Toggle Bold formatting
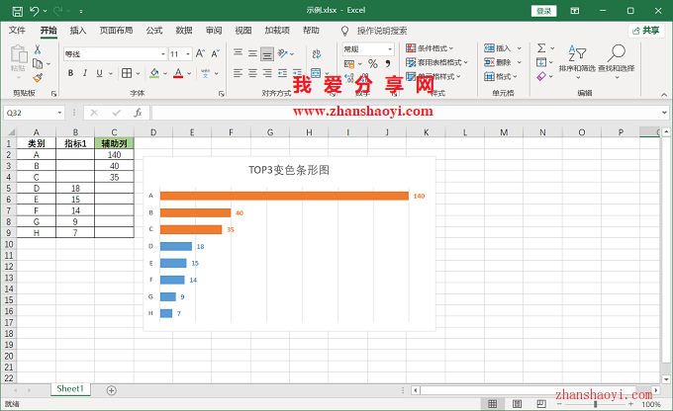Screen dimensions: 673x411 71,73
